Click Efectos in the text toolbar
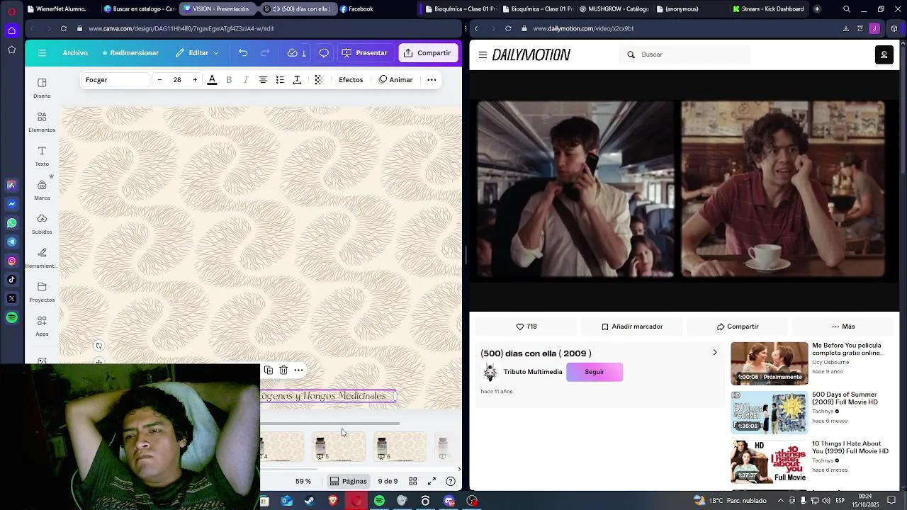The width and height of the screenshot is (907, 510). click(351, 80)
